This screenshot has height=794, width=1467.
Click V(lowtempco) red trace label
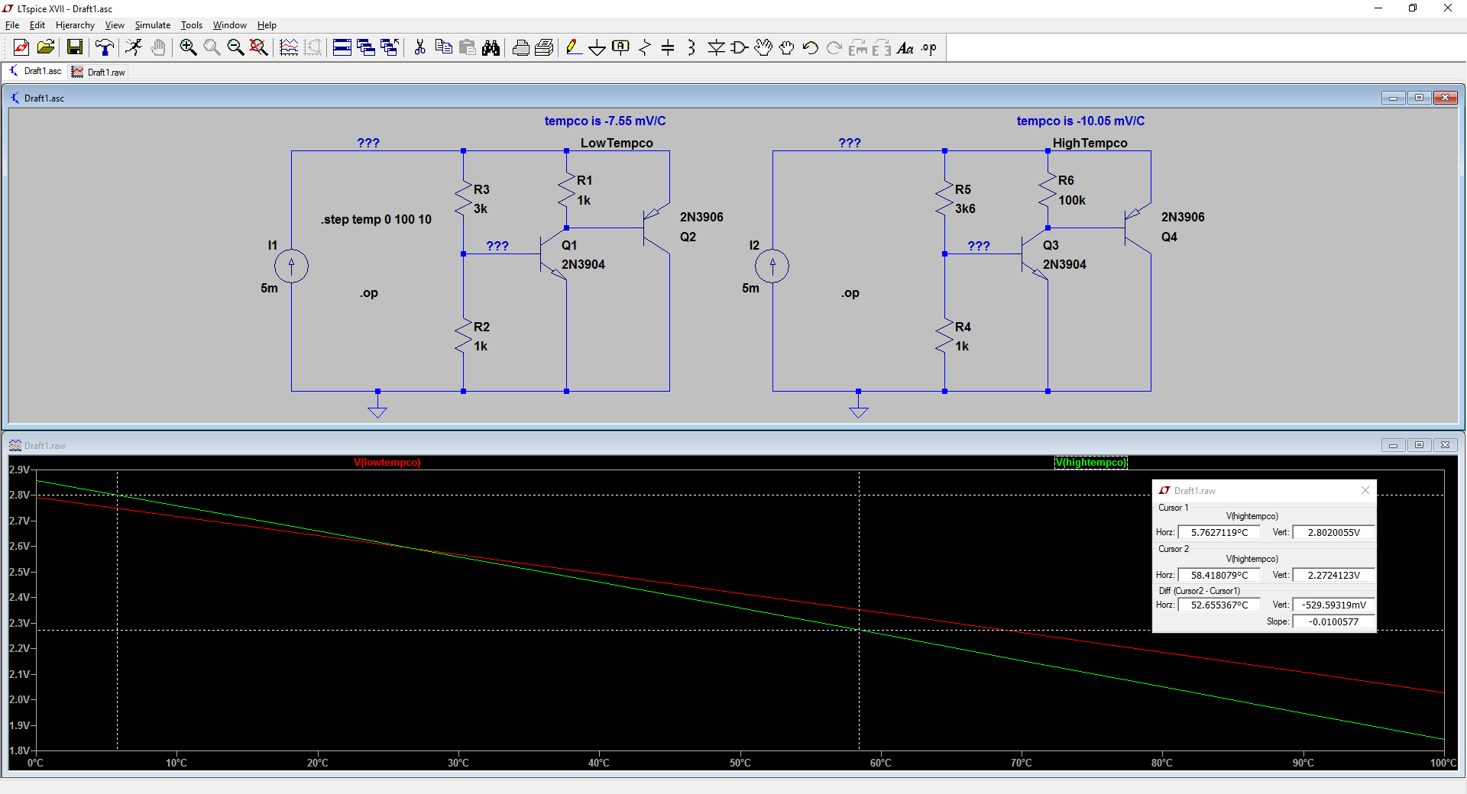387,462
